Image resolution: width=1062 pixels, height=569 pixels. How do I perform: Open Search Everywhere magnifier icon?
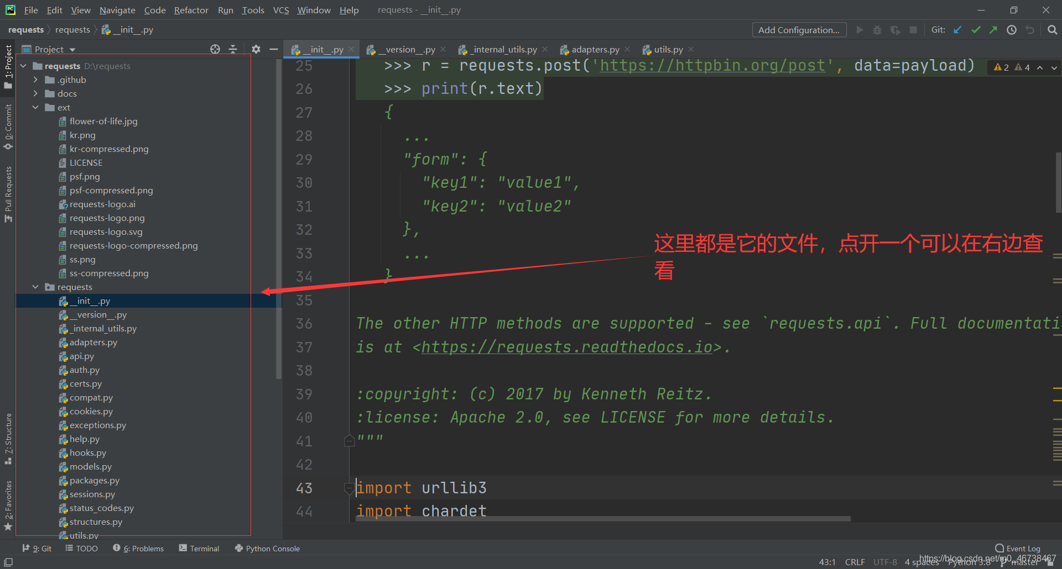click(1052, 30)
